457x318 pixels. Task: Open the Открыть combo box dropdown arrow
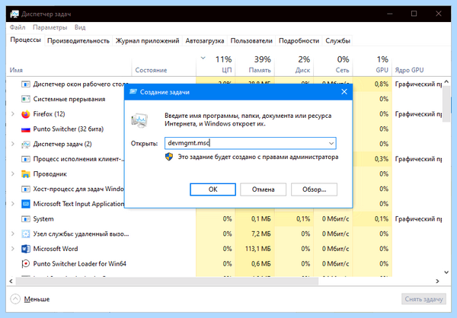point(331,143)
